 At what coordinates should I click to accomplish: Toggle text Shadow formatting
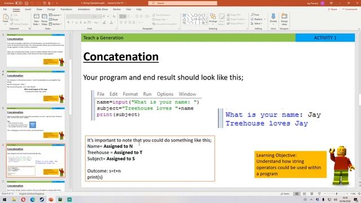81,23
